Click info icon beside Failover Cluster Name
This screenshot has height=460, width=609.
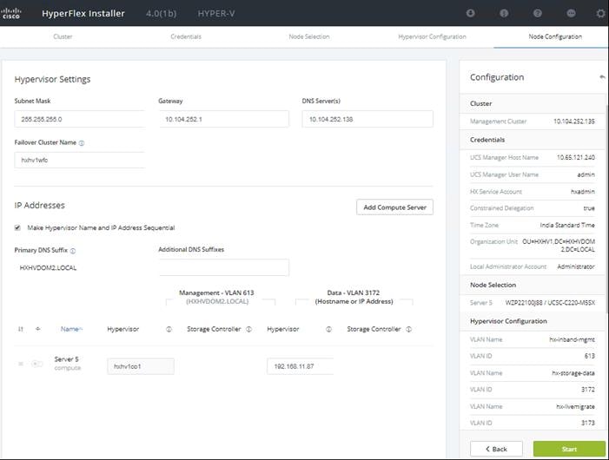[82, 143]
